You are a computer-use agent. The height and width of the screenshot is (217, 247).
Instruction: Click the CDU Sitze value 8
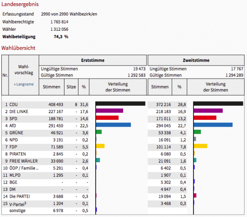(76, 104)
